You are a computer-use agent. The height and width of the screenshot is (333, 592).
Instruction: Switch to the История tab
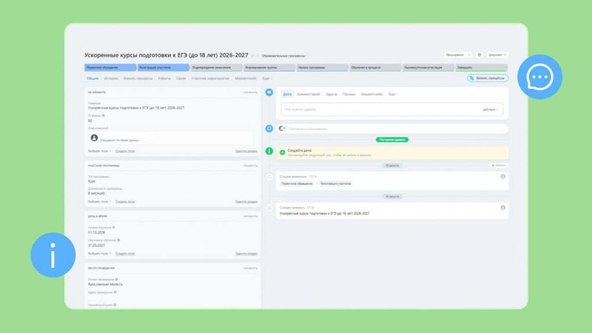pos(111,78)
